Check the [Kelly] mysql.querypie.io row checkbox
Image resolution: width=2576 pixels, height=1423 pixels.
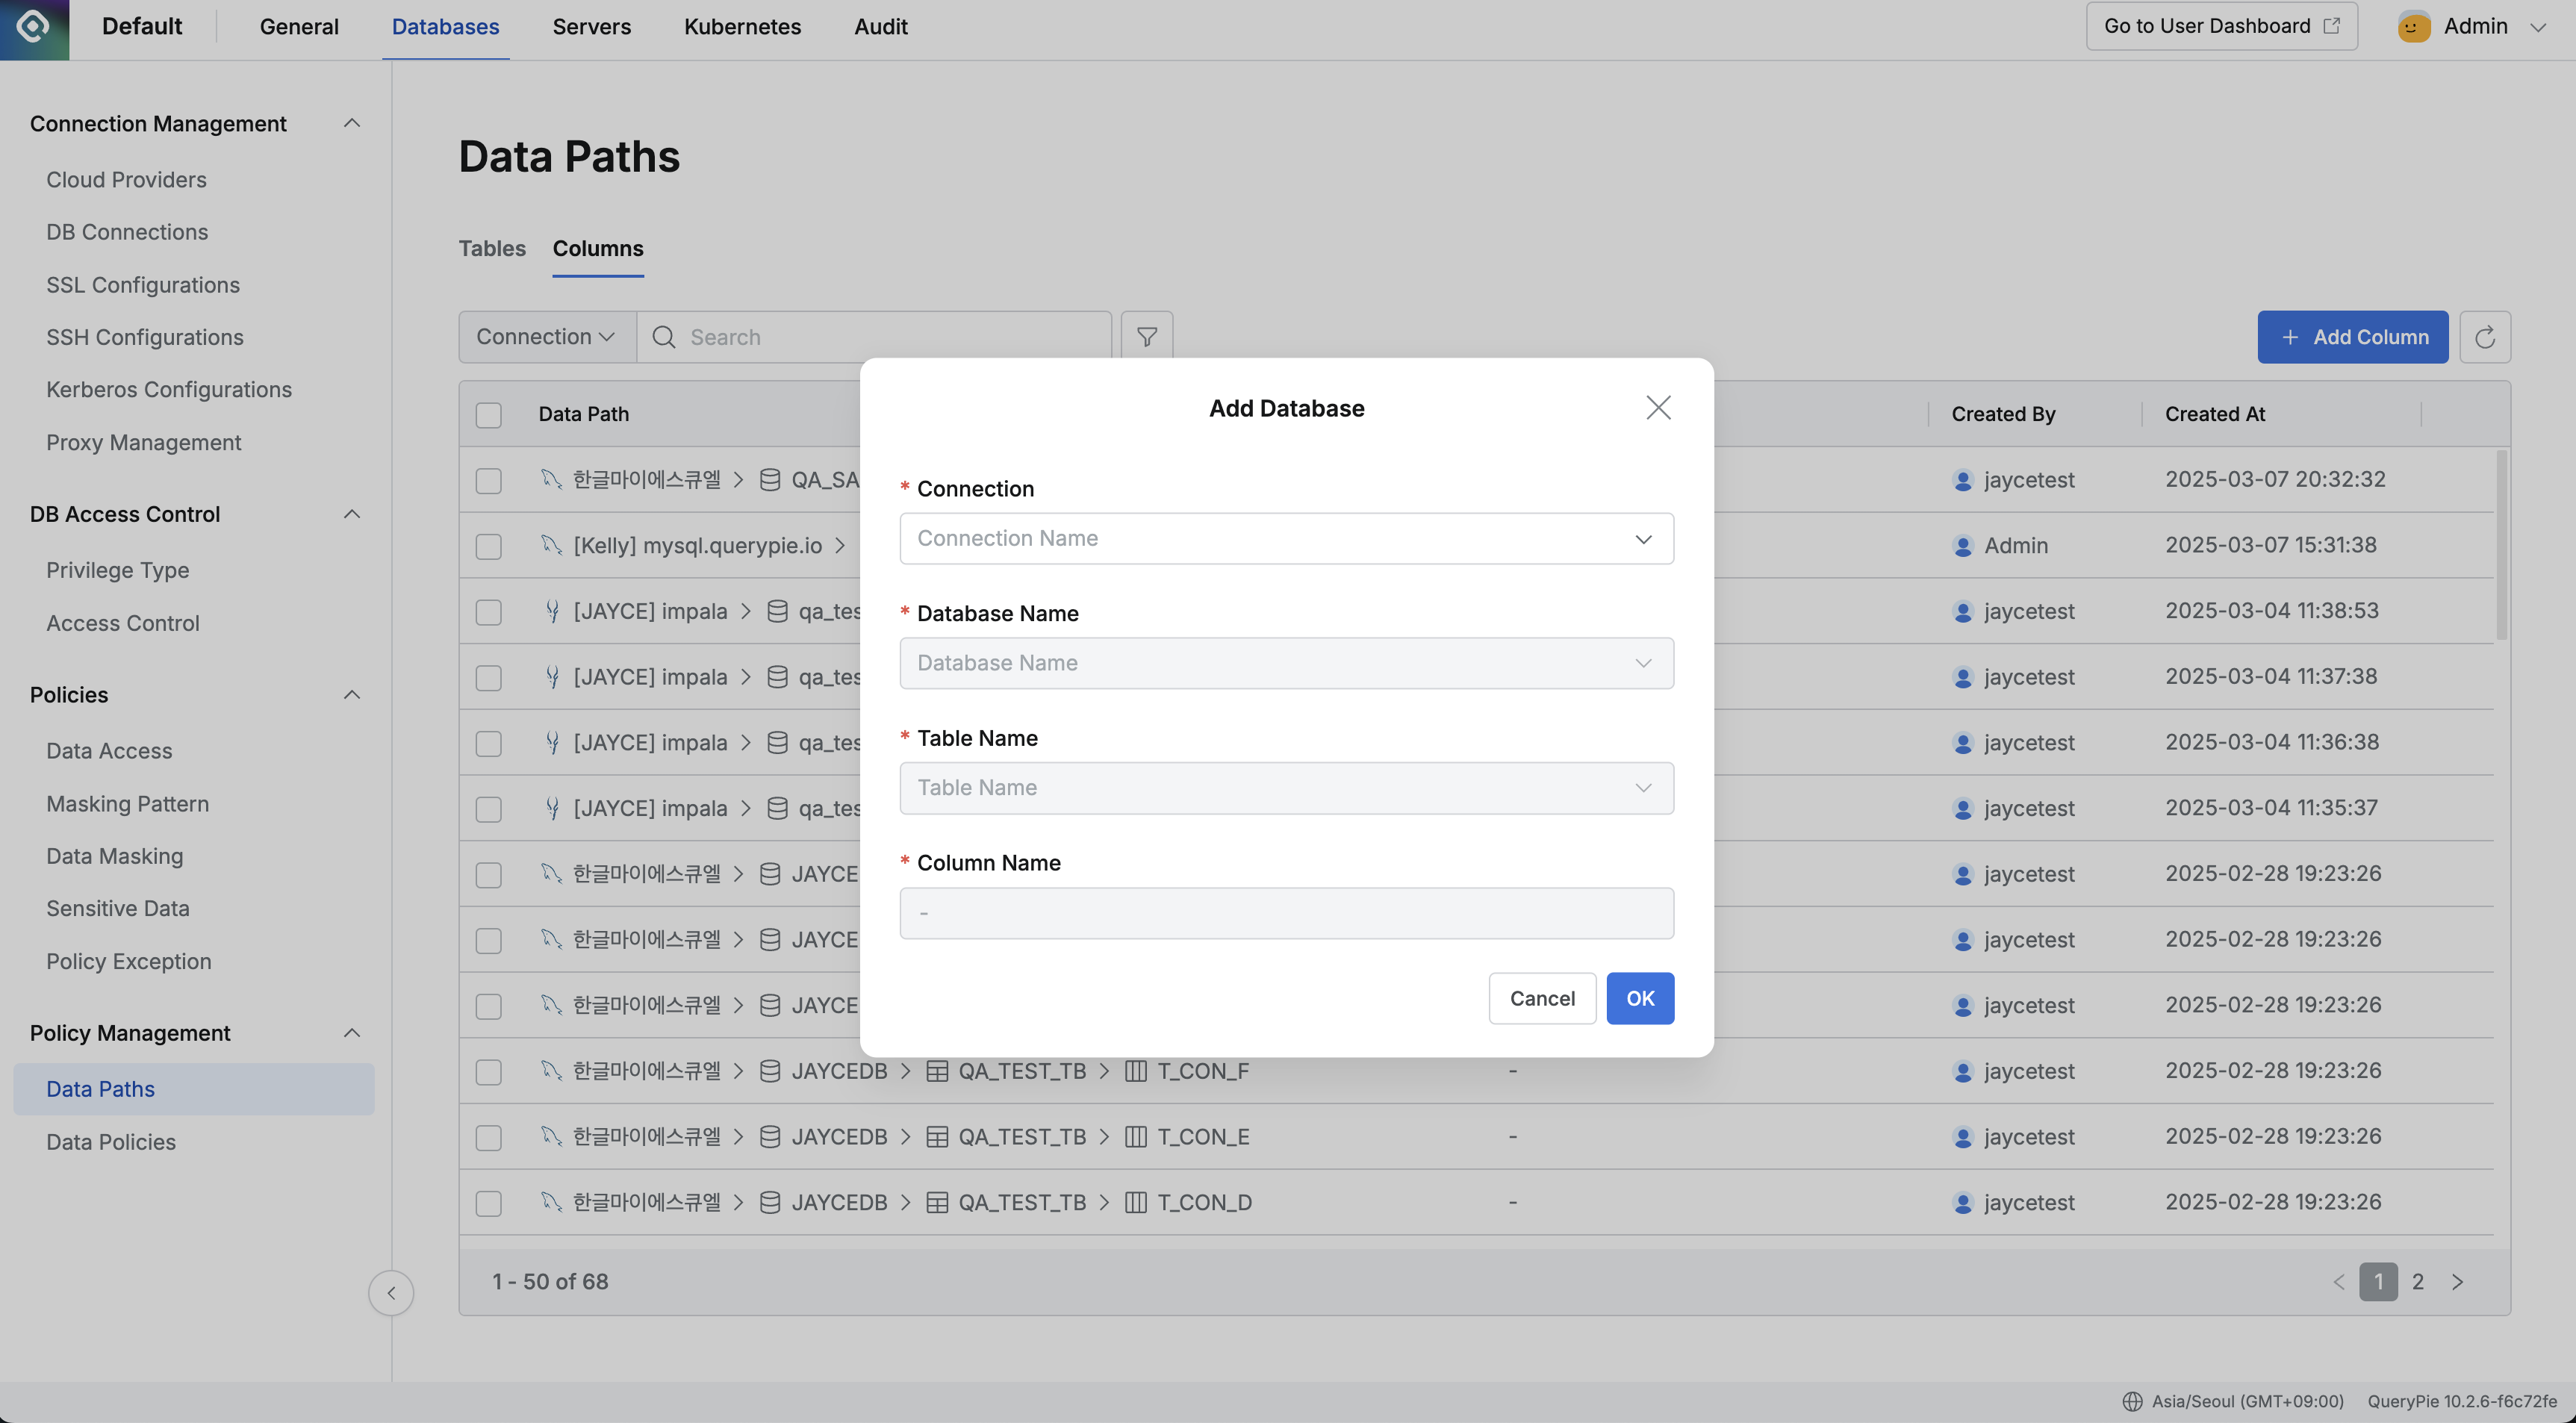(488, 546)
